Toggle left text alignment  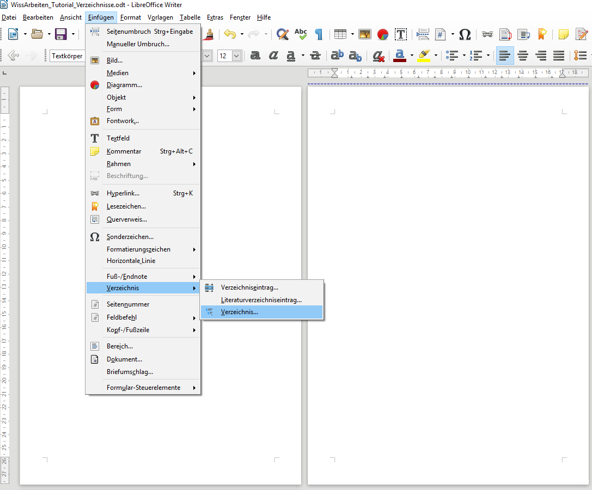click(x=505, y=56)
